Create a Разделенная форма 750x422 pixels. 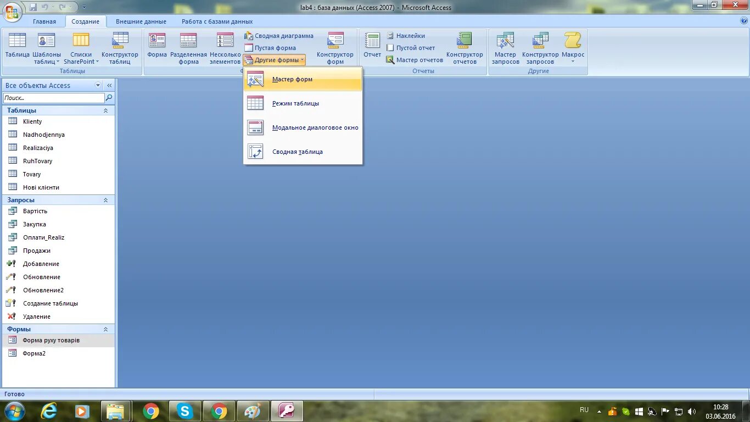(188, 48)
